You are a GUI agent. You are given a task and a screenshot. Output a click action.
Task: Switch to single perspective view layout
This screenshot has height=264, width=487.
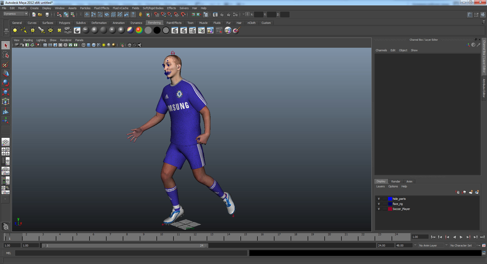pos(6,142)
